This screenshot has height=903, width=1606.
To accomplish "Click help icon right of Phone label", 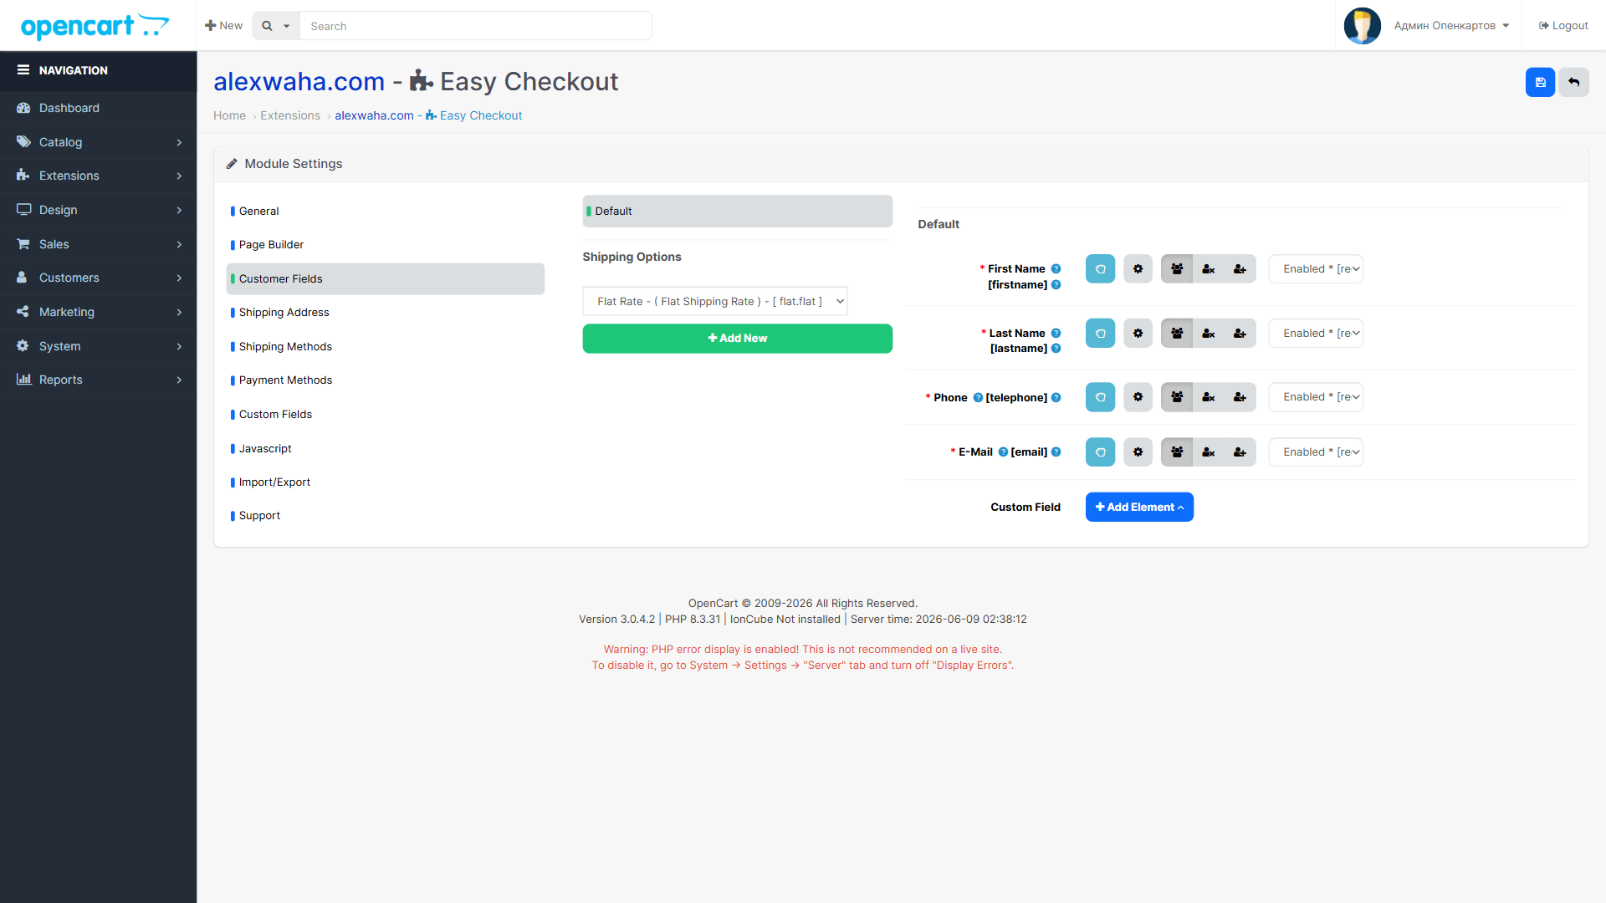I will click(x=978, y=398).
